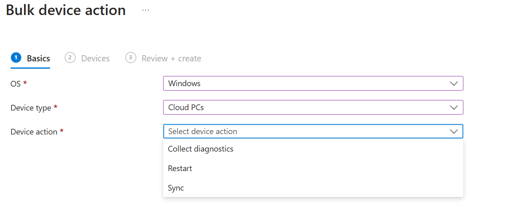Select the Restart device action
The image size is (513, 204).
[180, 168]
